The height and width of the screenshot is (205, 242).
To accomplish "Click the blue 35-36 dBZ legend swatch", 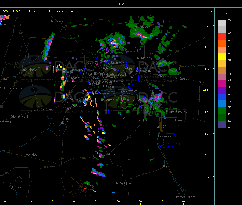I will (222, 97).
